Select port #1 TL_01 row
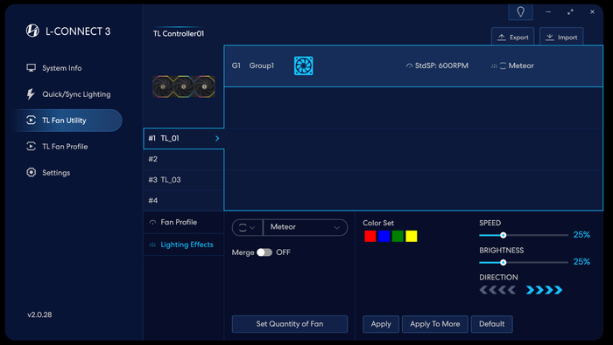 [x=184, y=138]
